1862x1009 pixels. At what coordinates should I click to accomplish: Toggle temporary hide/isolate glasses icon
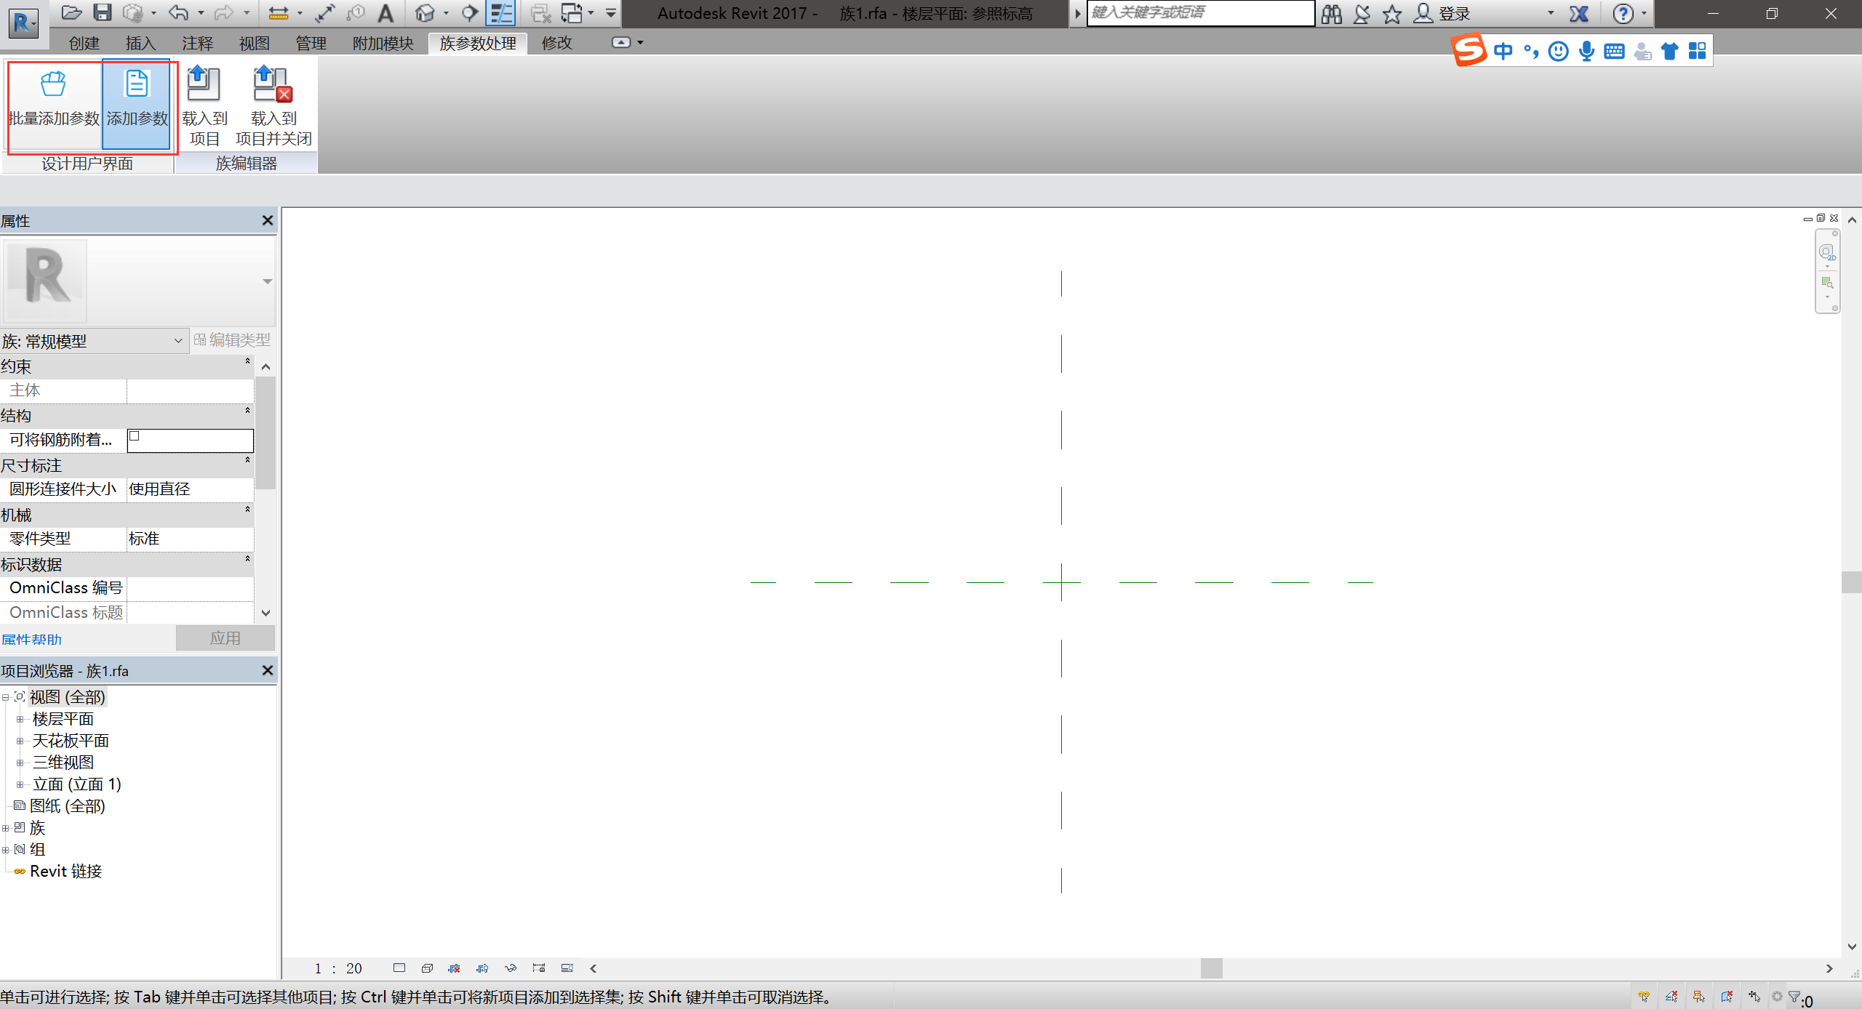511,968
